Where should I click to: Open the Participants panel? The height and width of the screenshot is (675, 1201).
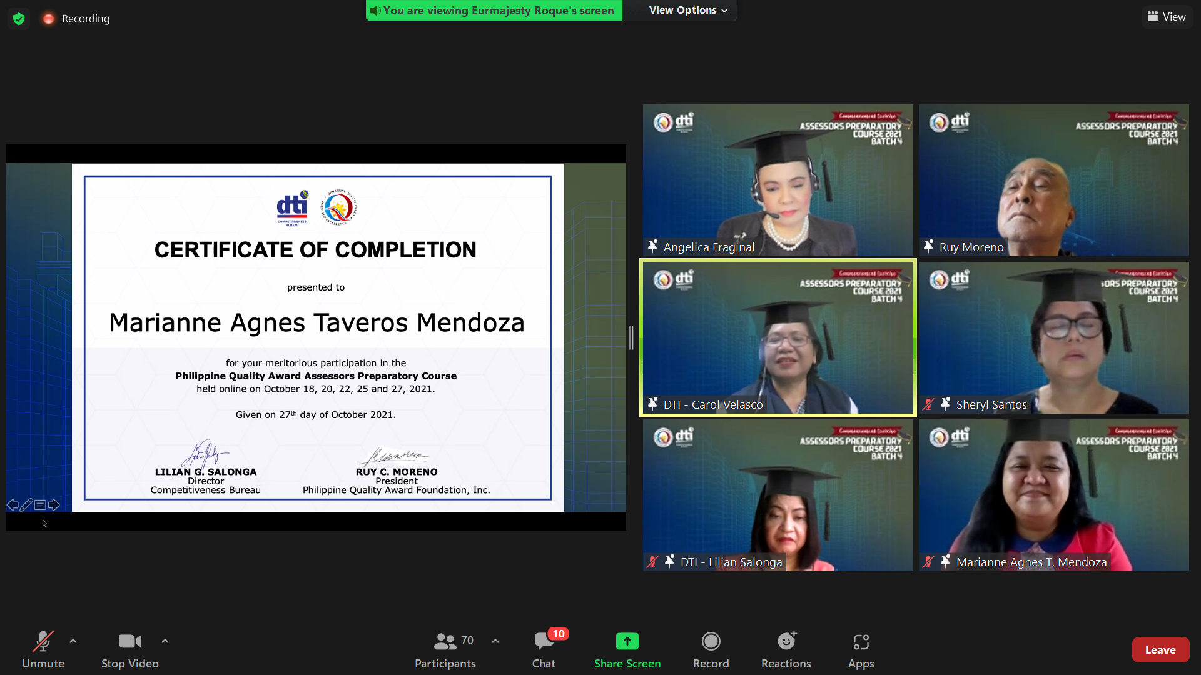pyautogui.click(x=445, y=650)
